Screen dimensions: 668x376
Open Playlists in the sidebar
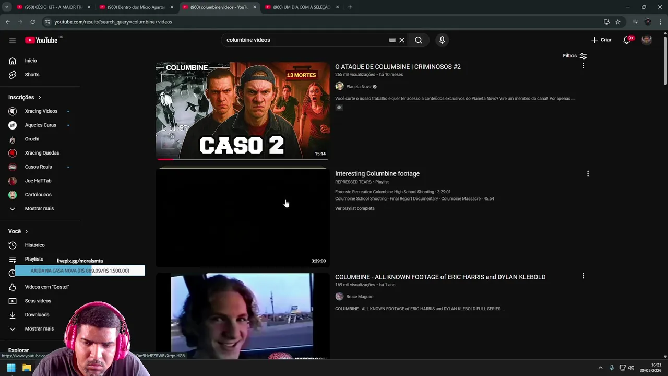click(x=34, y=259)
